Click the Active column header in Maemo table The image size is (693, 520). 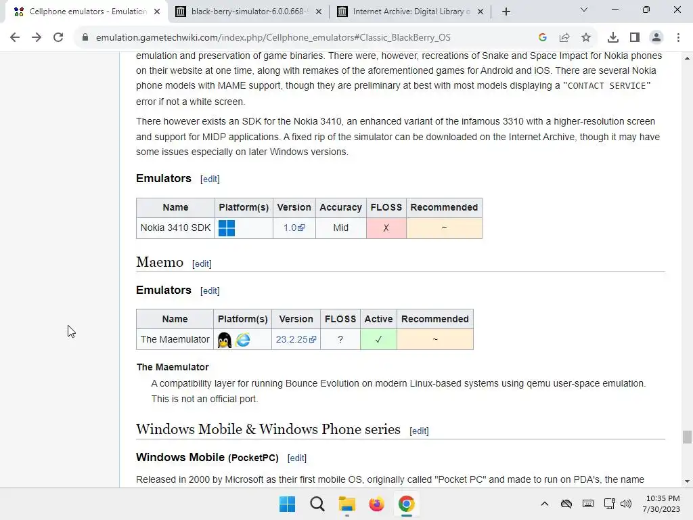click(378, 319)
